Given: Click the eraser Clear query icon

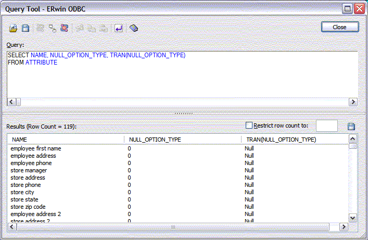Looking at the screenshot, I should tap(134, 28).
